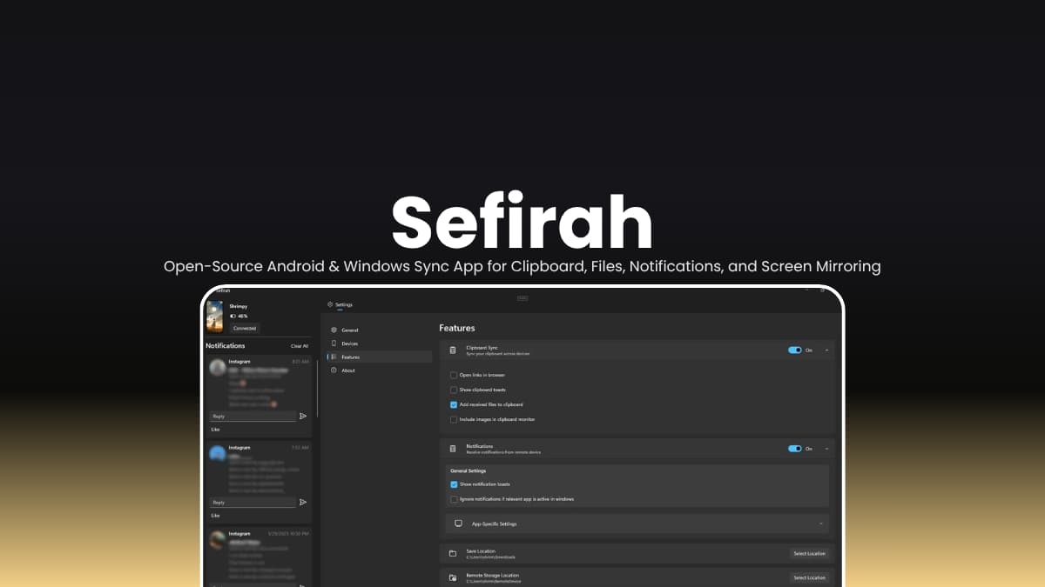Check Open links in browser
Image resolution: width=1045 pixels, height=587 pixels.
(454, 375)
